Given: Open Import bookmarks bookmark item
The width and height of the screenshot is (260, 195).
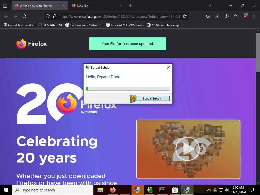Looking at the screenshot, I should tap(19, 25).
